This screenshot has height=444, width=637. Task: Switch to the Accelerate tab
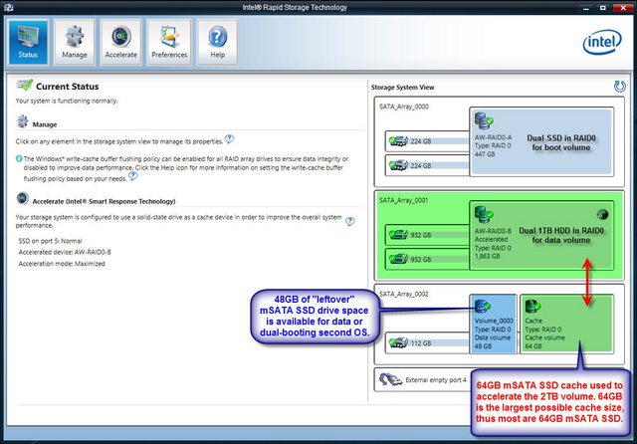pyautogui.click(x=121, y=42)
